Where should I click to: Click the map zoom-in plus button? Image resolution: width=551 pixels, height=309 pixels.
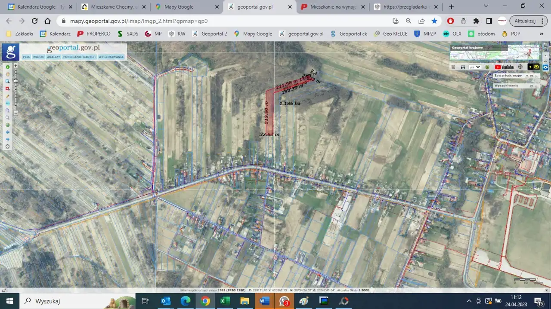[x=16, y=66]
